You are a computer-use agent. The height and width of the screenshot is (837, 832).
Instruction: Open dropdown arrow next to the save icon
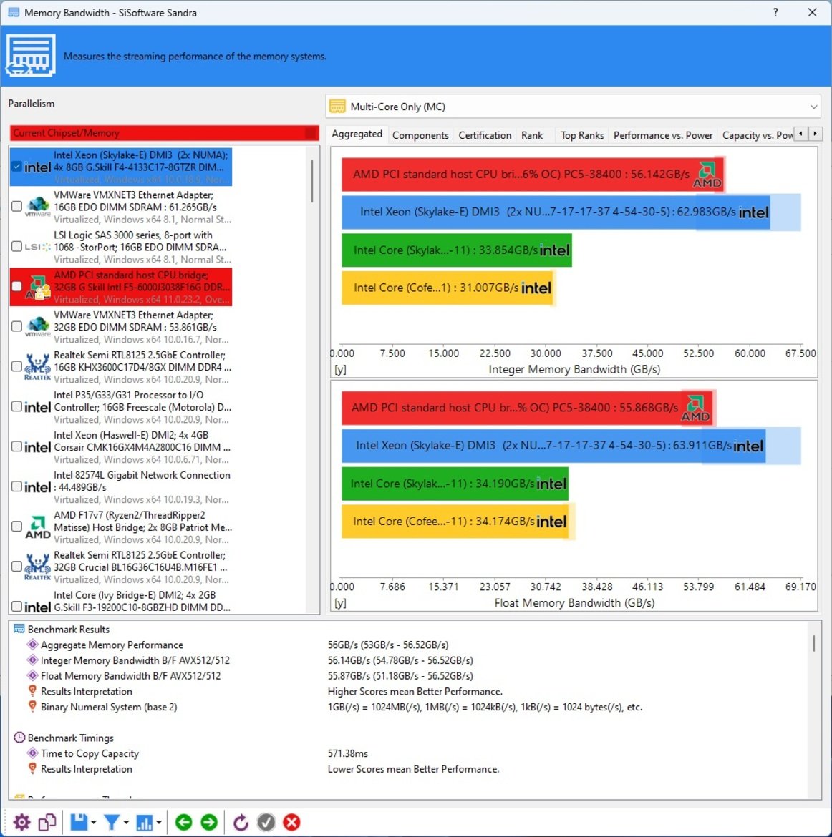(x=94, y=823)
